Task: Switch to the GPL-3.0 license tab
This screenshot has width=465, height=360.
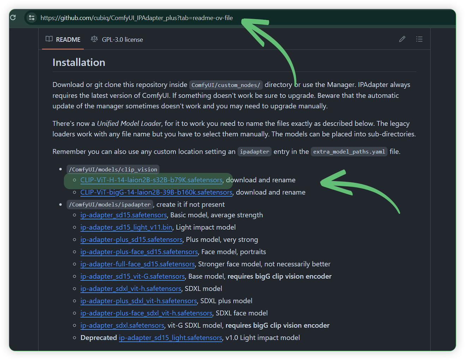Action: click(117, 40)
